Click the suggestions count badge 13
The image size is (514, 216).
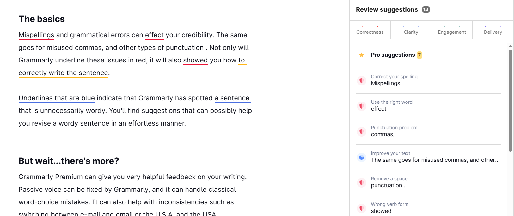426,9
